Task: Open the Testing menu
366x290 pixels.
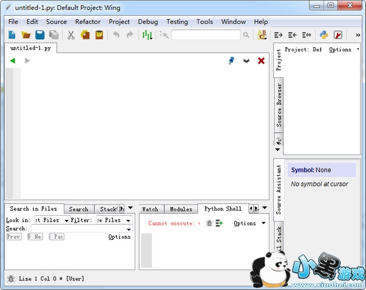Action: pos(177,22)
